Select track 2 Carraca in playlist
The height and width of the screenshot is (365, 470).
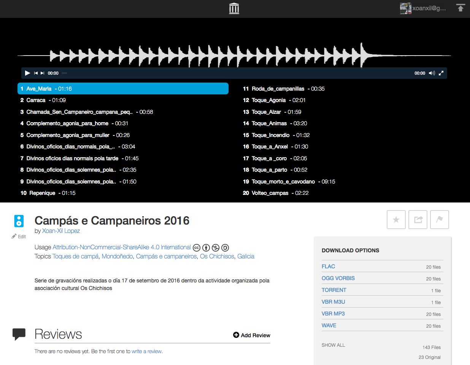click(x=36, y=100)
